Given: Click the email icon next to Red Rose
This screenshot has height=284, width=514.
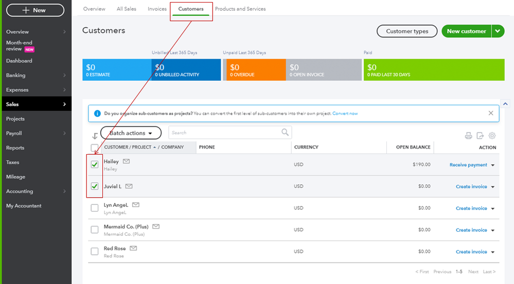Looking at the screenshot, I should 133,249.
